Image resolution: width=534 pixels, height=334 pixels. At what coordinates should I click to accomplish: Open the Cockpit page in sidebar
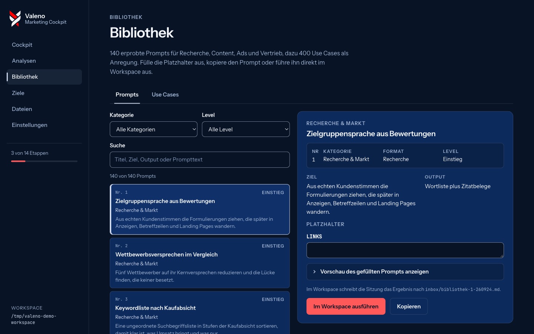44,45
